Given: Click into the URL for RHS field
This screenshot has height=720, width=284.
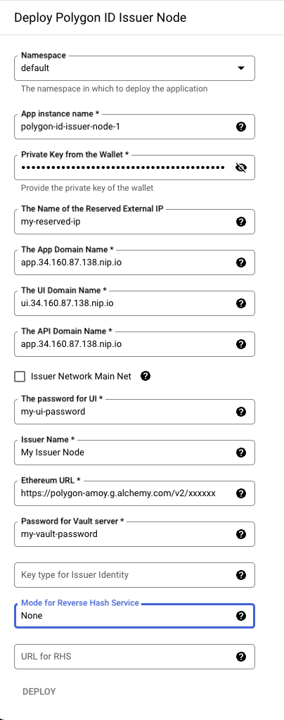Looking at the screenshot, I should click(134, 657).
